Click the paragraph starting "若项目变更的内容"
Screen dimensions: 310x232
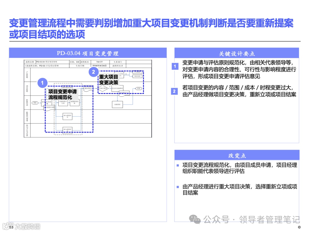pyautogui.click(x=239, y=91)
